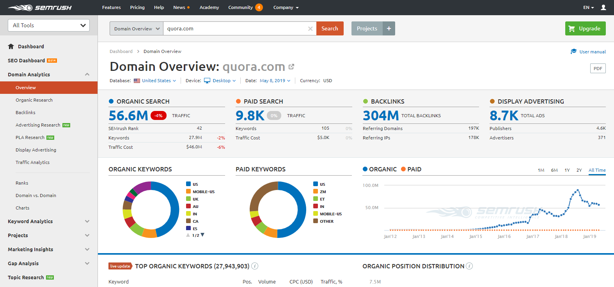Export the report with the PDF button
Viewport: 614px width, 287px height.
(598, 69)
